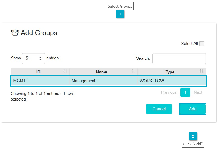The image size is (218, 151).
Task: Focus the Search input field
Action: pos(179,58)
